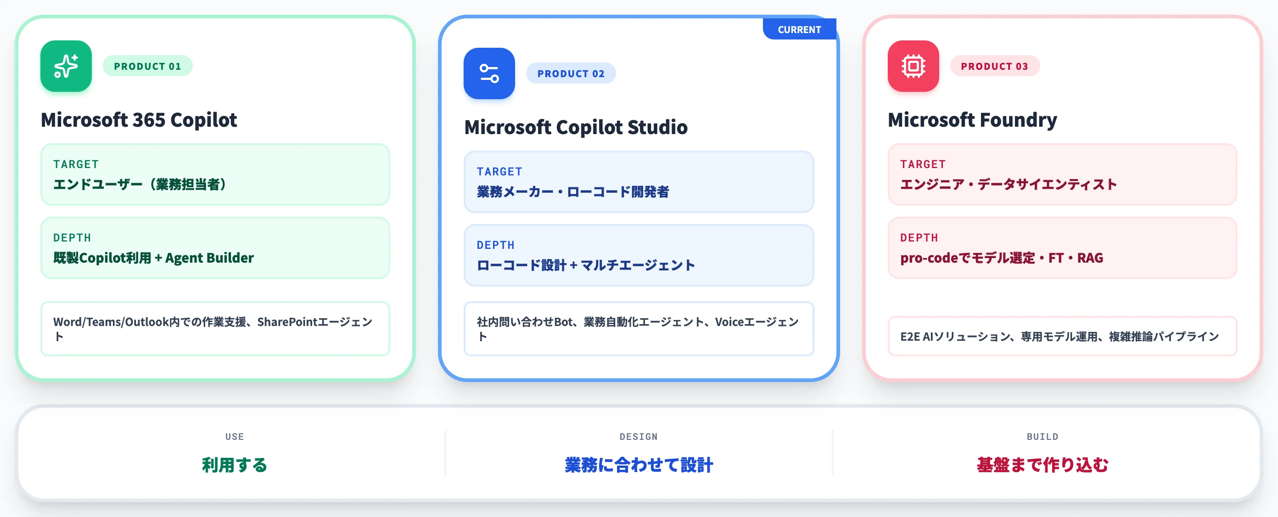
Task: Click the TARGET box reading エンドユーザー（業務担当者）
Action: click(215, 174)
